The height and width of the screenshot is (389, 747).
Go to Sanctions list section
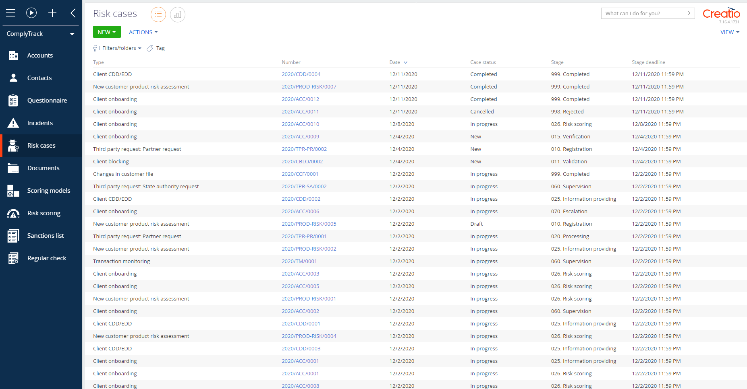[45, 236]
